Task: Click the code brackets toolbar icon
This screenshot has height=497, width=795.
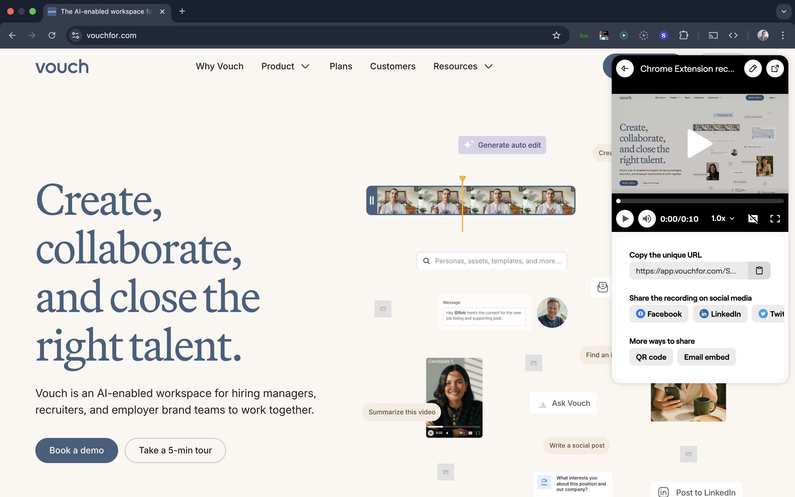Action: tap(733, 35)
